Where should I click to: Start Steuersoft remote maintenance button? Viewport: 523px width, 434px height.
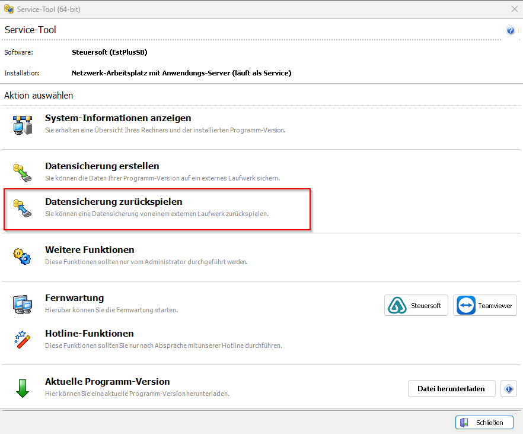click(416, 305)
